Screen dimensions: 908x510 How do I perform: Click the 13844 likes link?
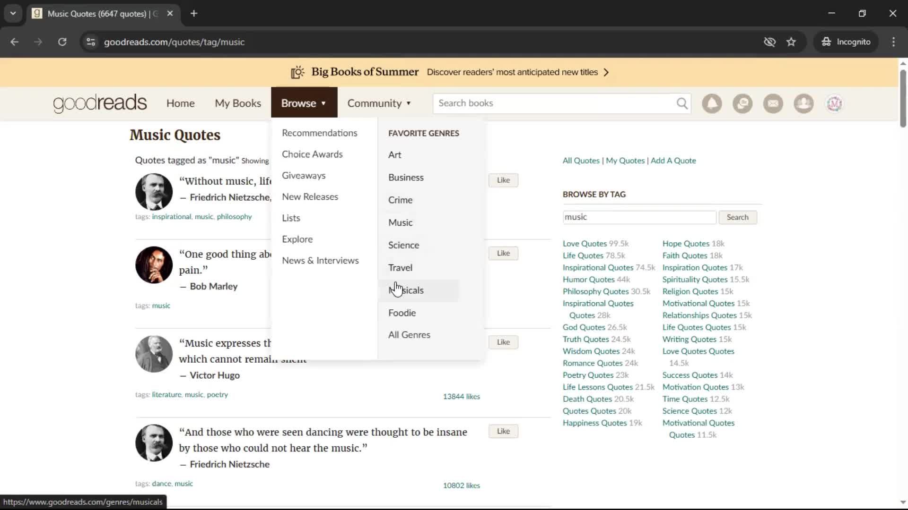tap(461, 397)
